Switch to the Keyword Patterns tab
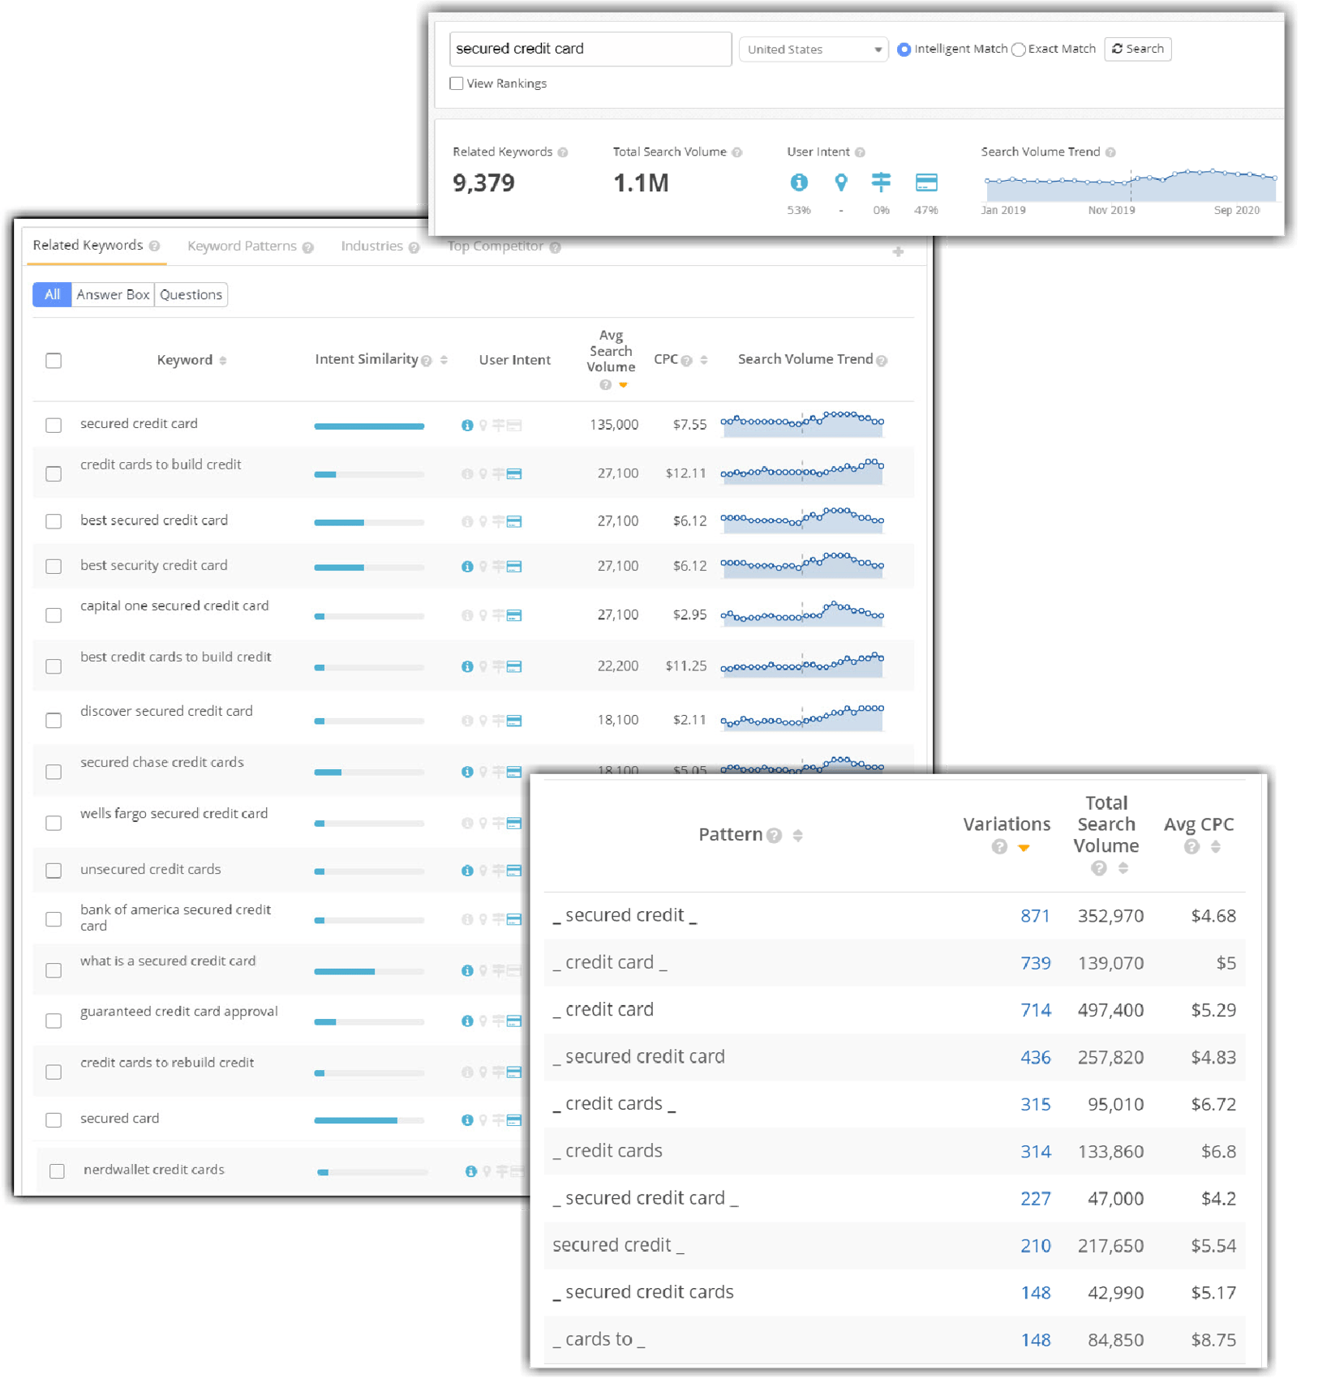1331x1378 pixels. pos(242,246)
